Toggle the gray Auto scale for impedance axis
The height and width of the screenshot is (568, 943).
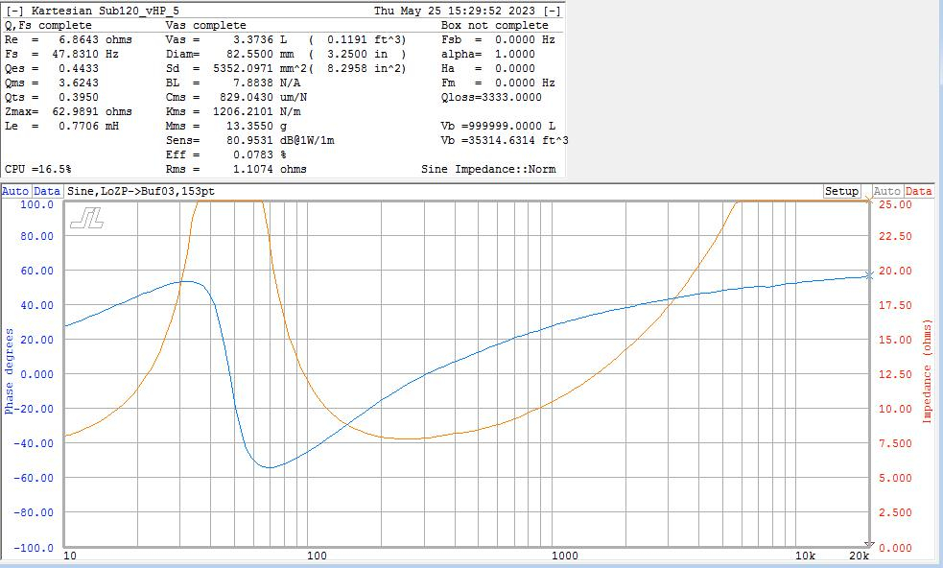887,192
